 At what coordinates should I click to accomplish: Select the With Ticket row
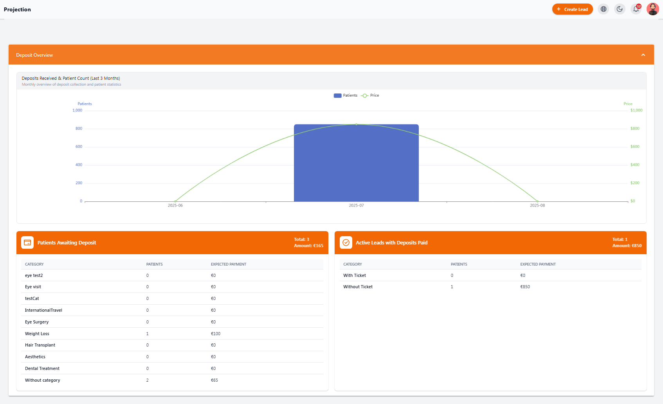coord(490,275)
